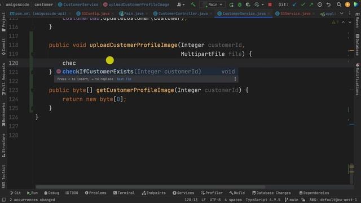This screenshot has width=361, height=203.
Task: Click the Debug bug icon in toolbar
Action: 240,5
